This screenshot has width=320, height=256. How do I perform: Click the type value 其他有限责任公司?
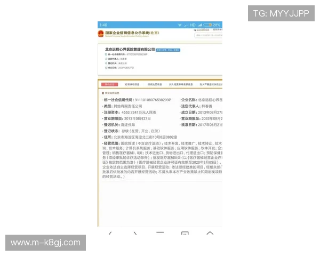click(127, 106)
